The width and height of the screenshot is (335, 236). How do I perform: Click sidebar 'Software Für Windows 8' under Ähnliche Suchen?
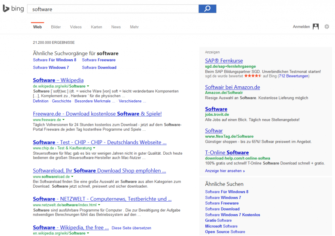click(227, 192)
